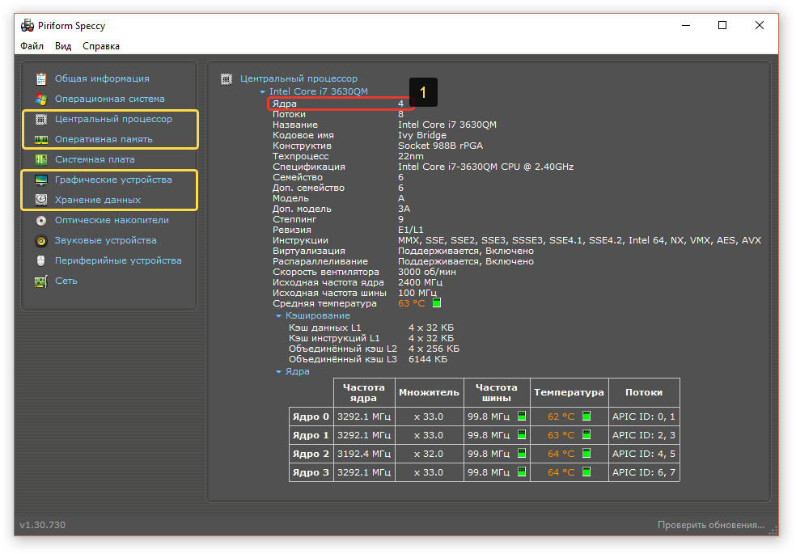Click the Температура column header

point(569,393)
